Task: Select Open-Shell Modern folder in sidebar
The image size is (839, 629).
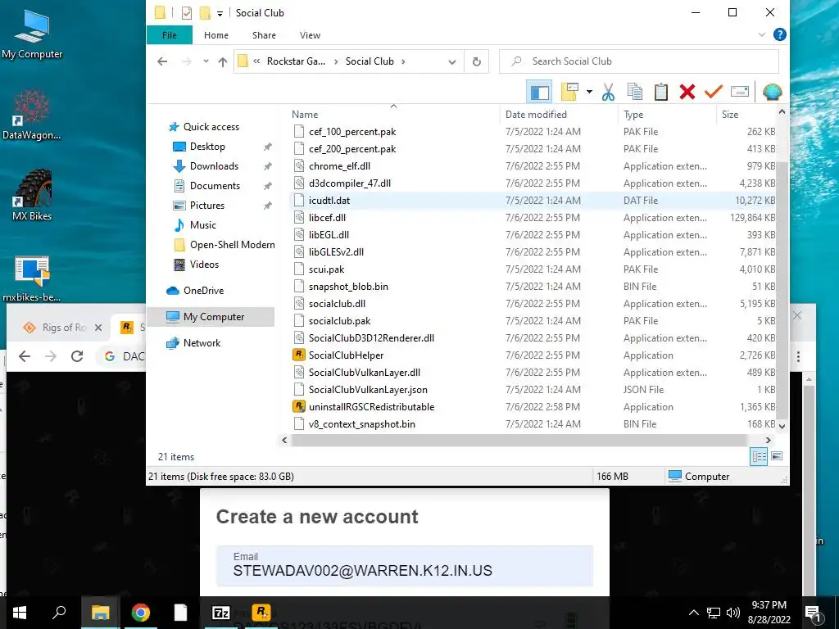Action: (232, 245)
